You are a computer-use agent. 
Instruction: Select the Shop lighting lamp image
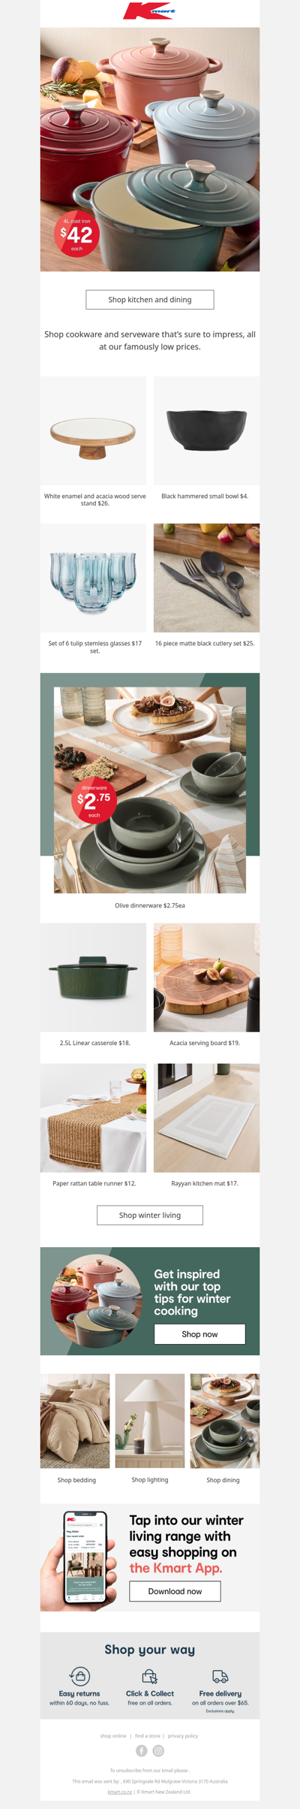[150, 1421]
